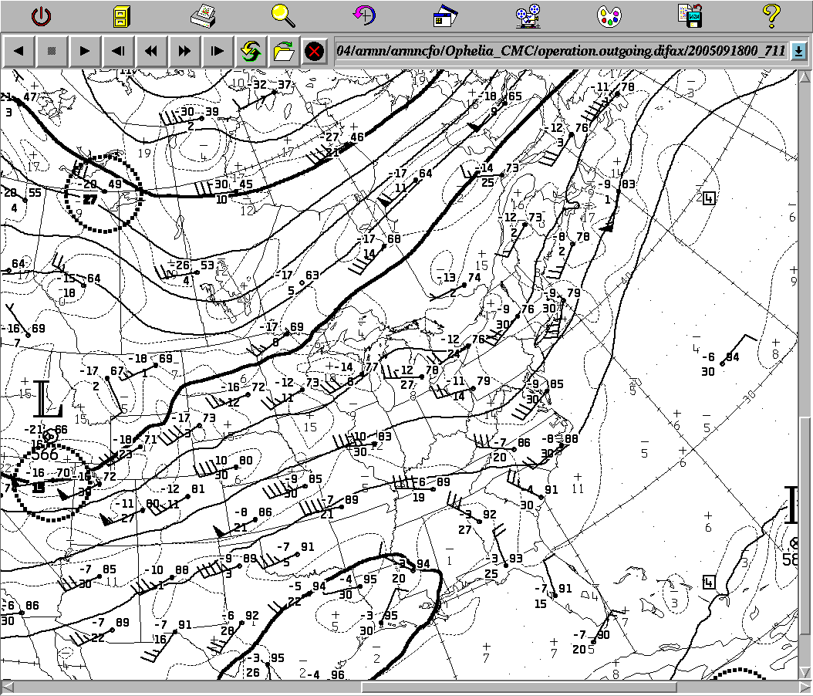Play animation forward with right arrow

click(86, 52)
